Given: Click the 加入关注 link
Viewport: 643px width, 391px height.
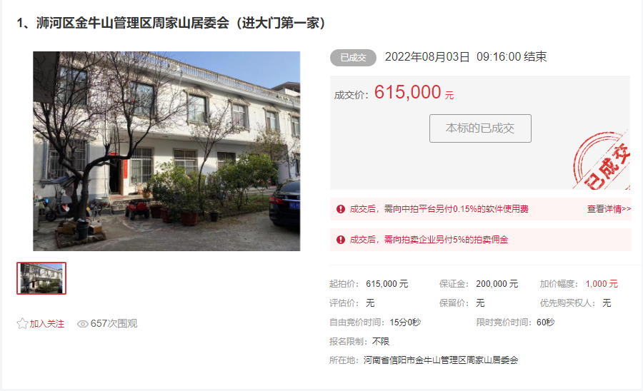Looking at the screenshot, I should (x=46, y=324).
